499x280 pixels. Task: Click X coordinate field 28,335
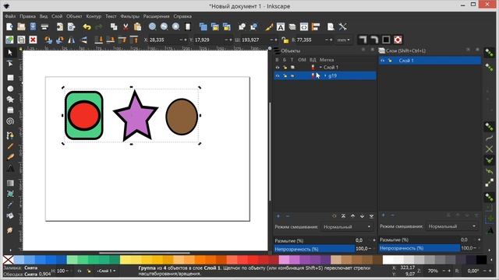[x=164, y=40]
